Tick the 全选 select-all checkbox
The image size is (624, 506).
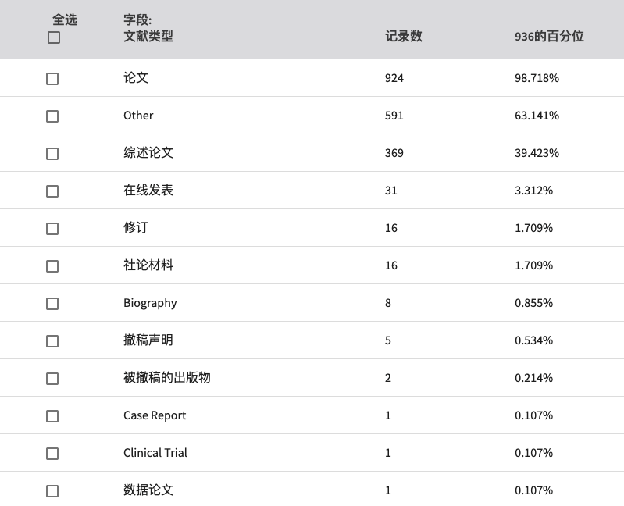(54, 37)
